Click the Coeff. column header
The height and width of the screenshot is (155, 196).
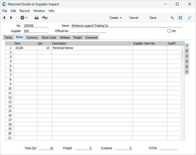[172, 43]
